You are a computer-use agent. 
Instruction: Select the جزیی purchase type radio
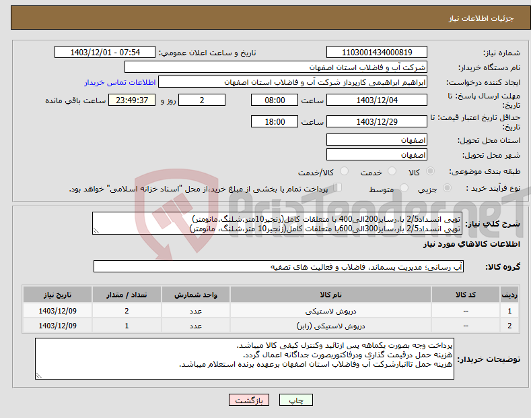[447, 188]
